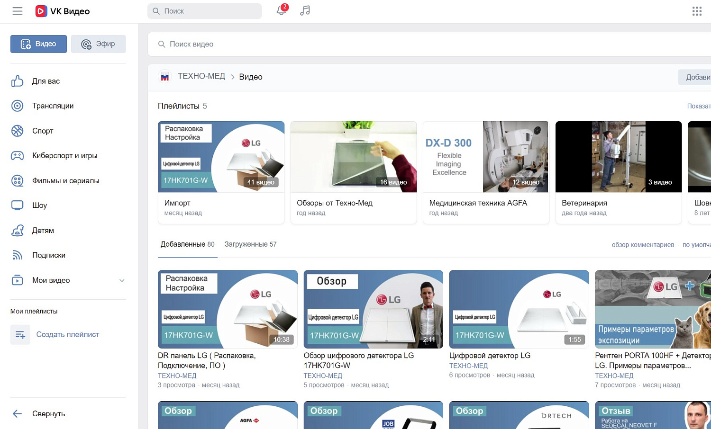The height and width of the screenshot is (429, 711).
Task: Open notifications bell icon
Action: (282, 10)
